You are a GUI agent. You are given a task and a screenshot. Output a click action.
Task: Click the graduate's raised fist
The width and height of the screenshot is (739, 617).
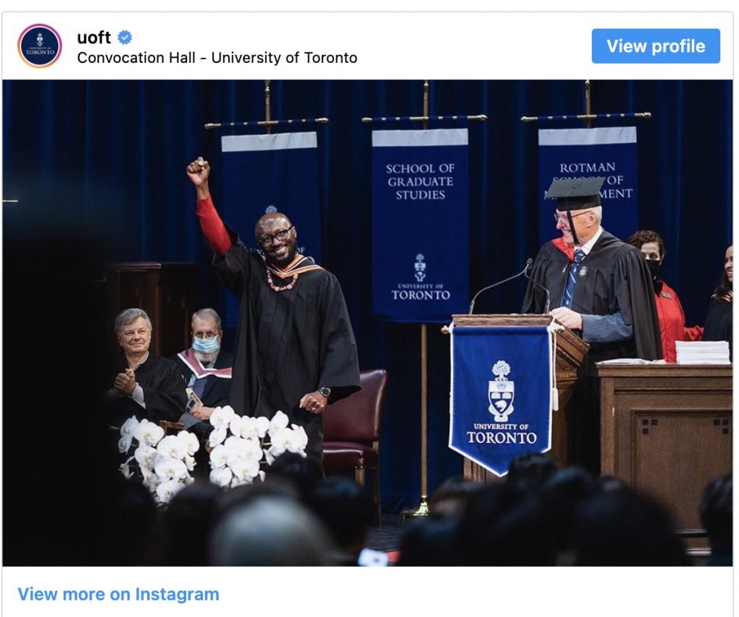coord(198,171)
